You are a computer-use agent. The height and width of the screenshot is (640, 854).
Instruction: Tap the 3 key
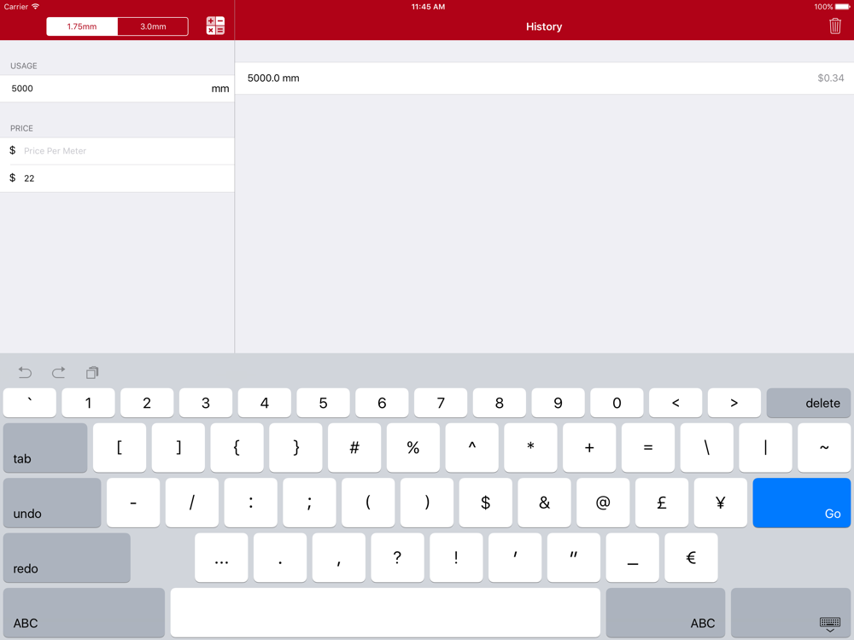point(206,403)
